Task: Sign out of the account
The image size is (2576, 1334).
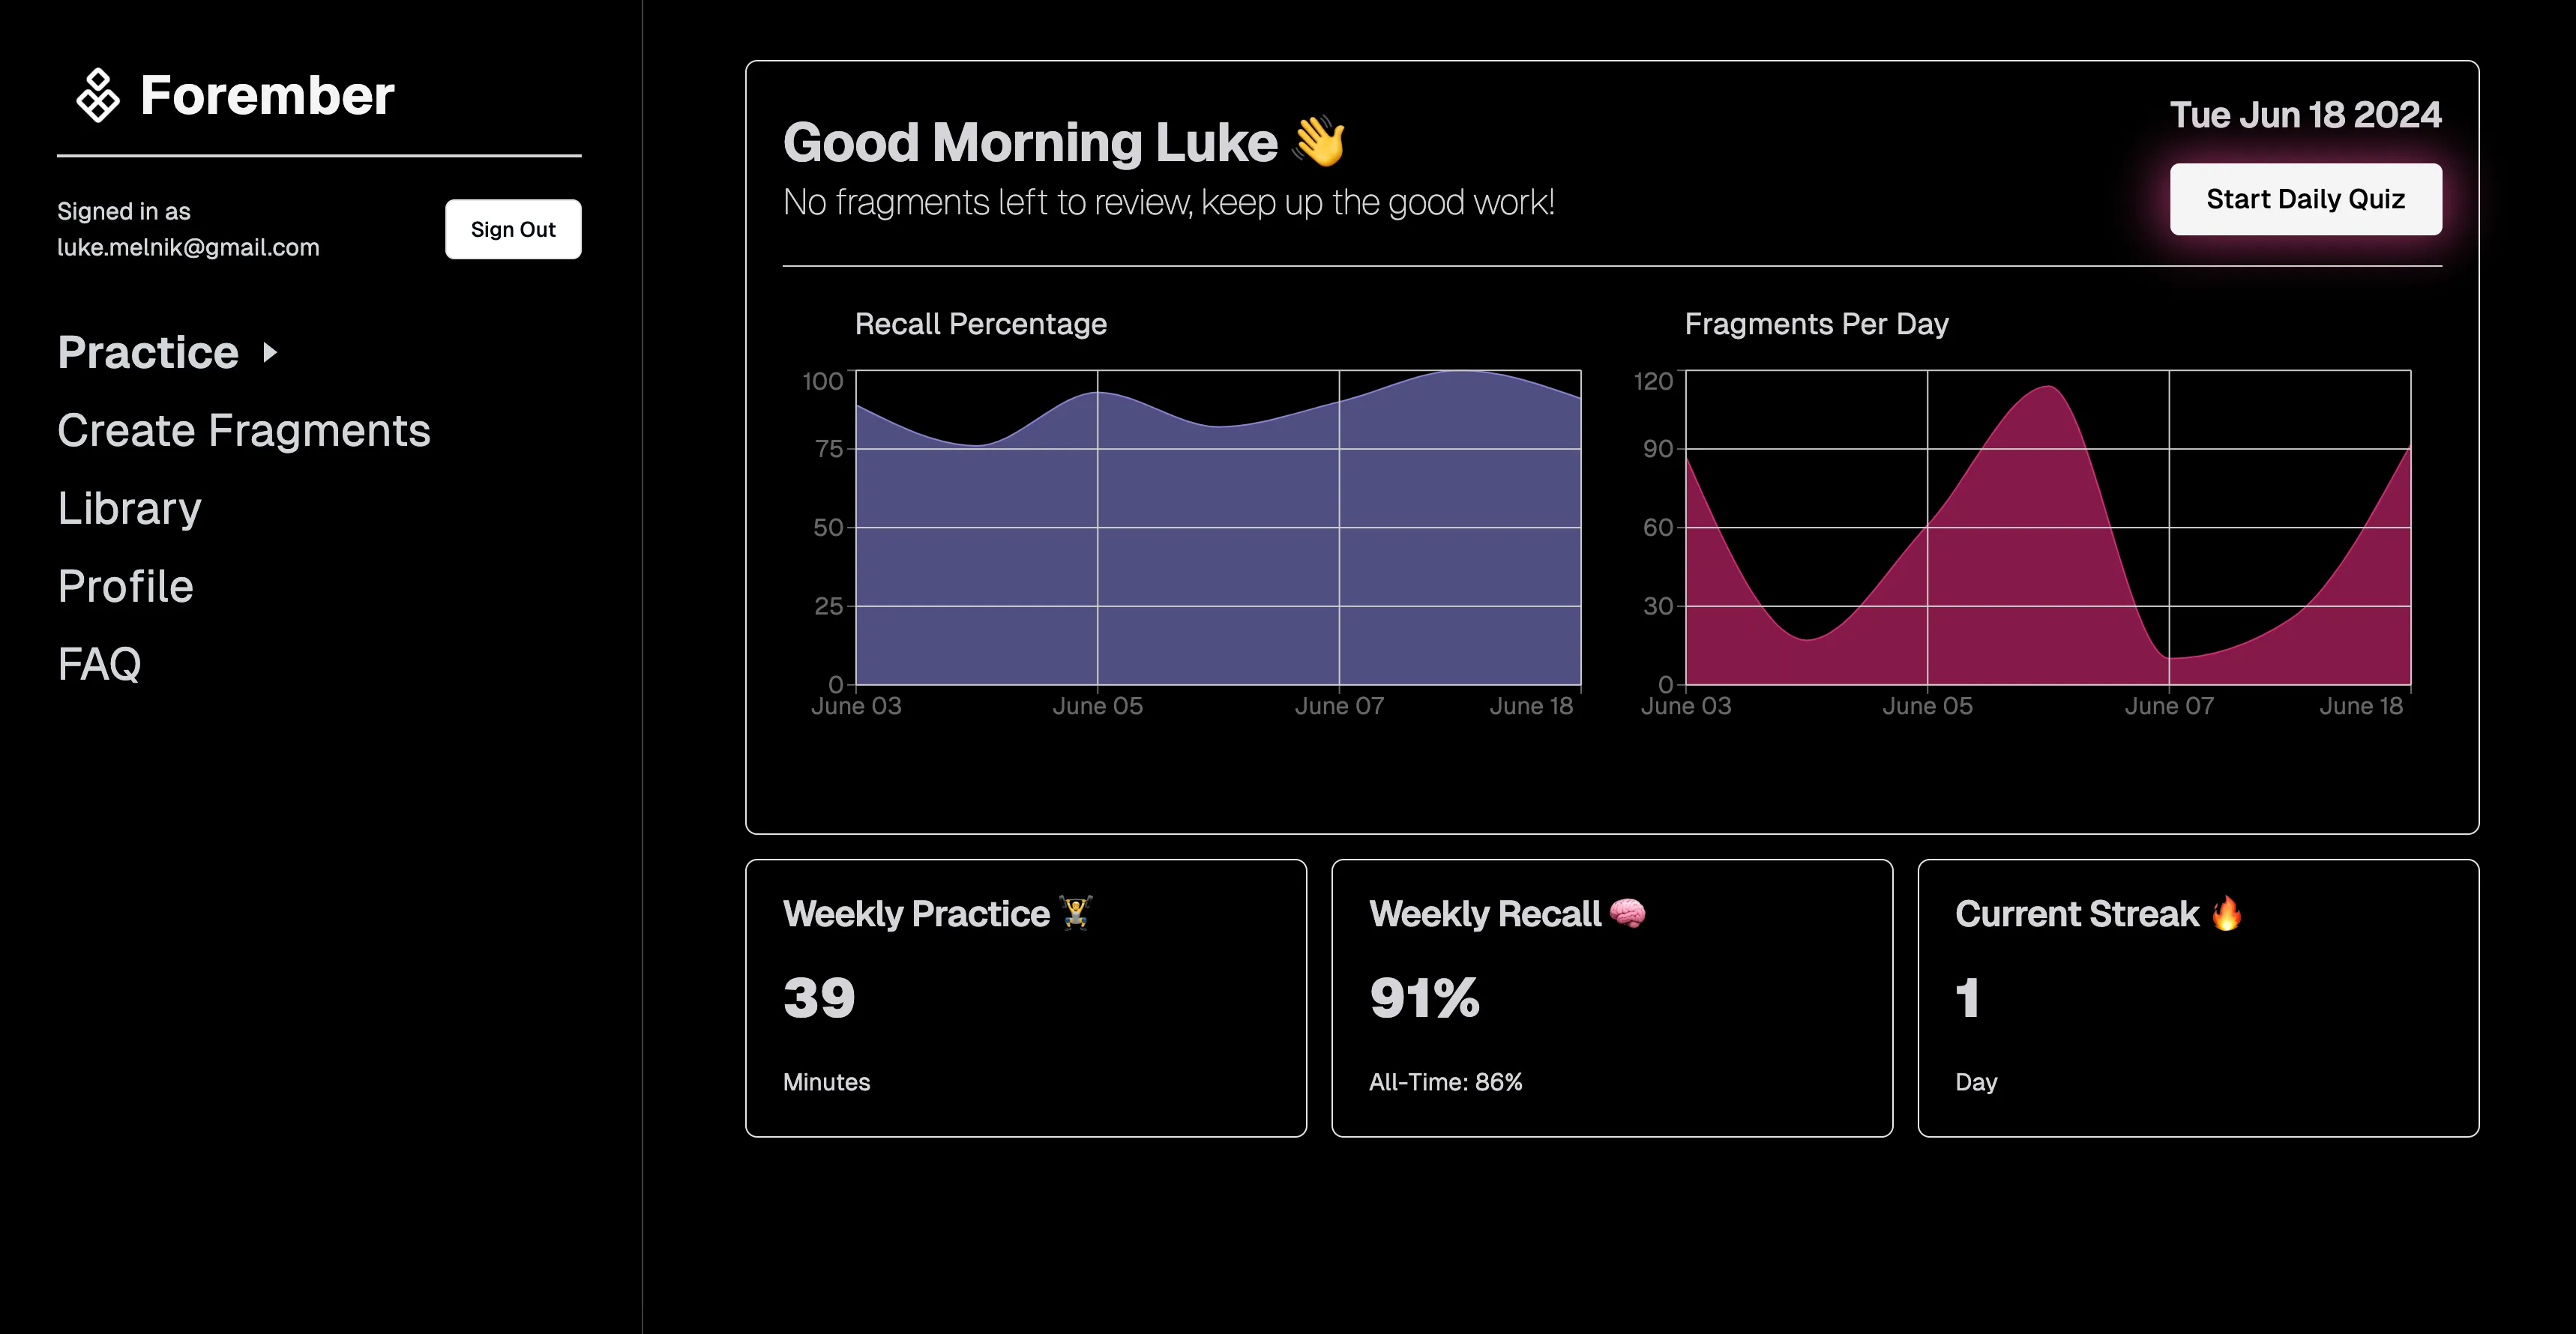Action: pos(513,228)
